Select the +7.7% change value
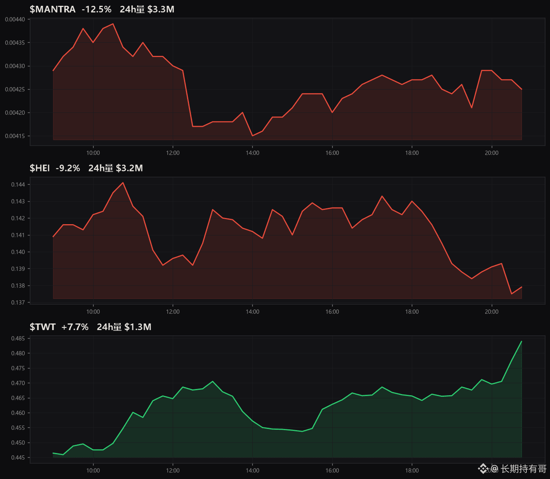The width and height of the screenshot is (550, 479). 75,327
